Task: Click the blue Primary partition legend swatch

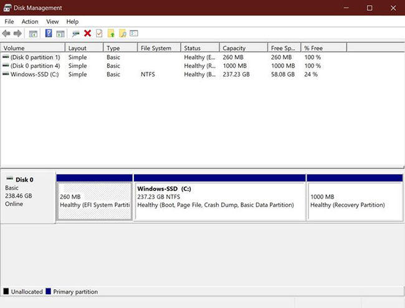Action: [x=49, y=291]
